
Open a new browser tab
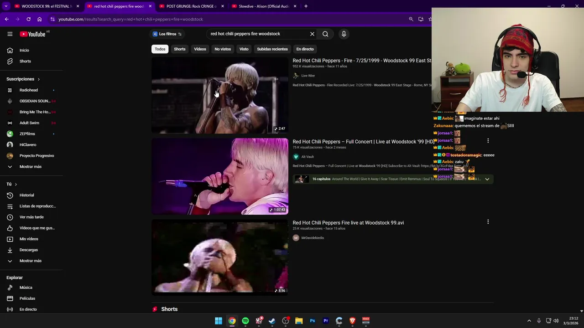tap(306, 6)
